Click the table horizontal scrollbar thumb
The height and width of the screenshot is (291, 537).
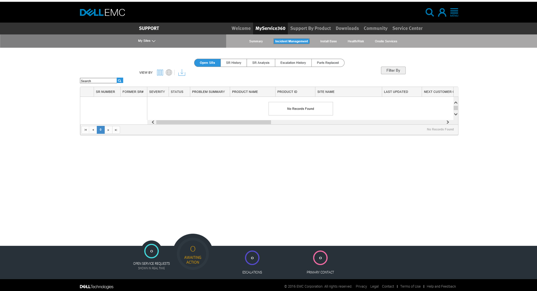[213, 122]
